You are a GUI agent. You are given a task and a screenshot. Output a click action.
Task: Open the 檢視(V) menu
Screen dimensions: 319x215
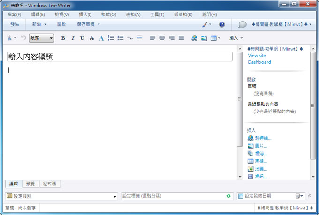62,15
